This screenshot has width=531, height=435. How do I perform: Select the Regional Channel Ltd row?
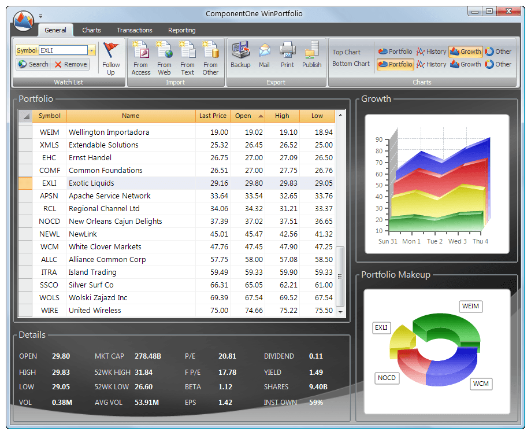point(177,208)
